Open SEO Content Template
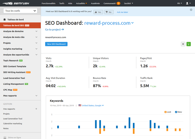Viewport: 195px width, 139px height. (15, 66)
